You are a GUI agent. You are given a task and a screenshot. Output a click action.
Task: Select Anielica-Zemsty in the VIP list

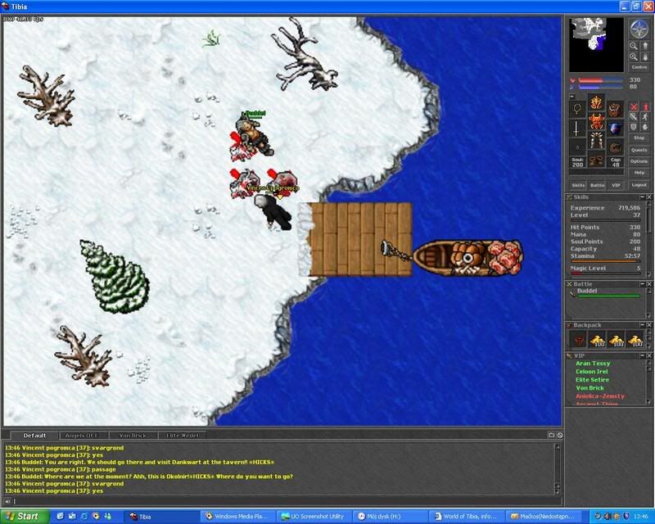(600, 396)
